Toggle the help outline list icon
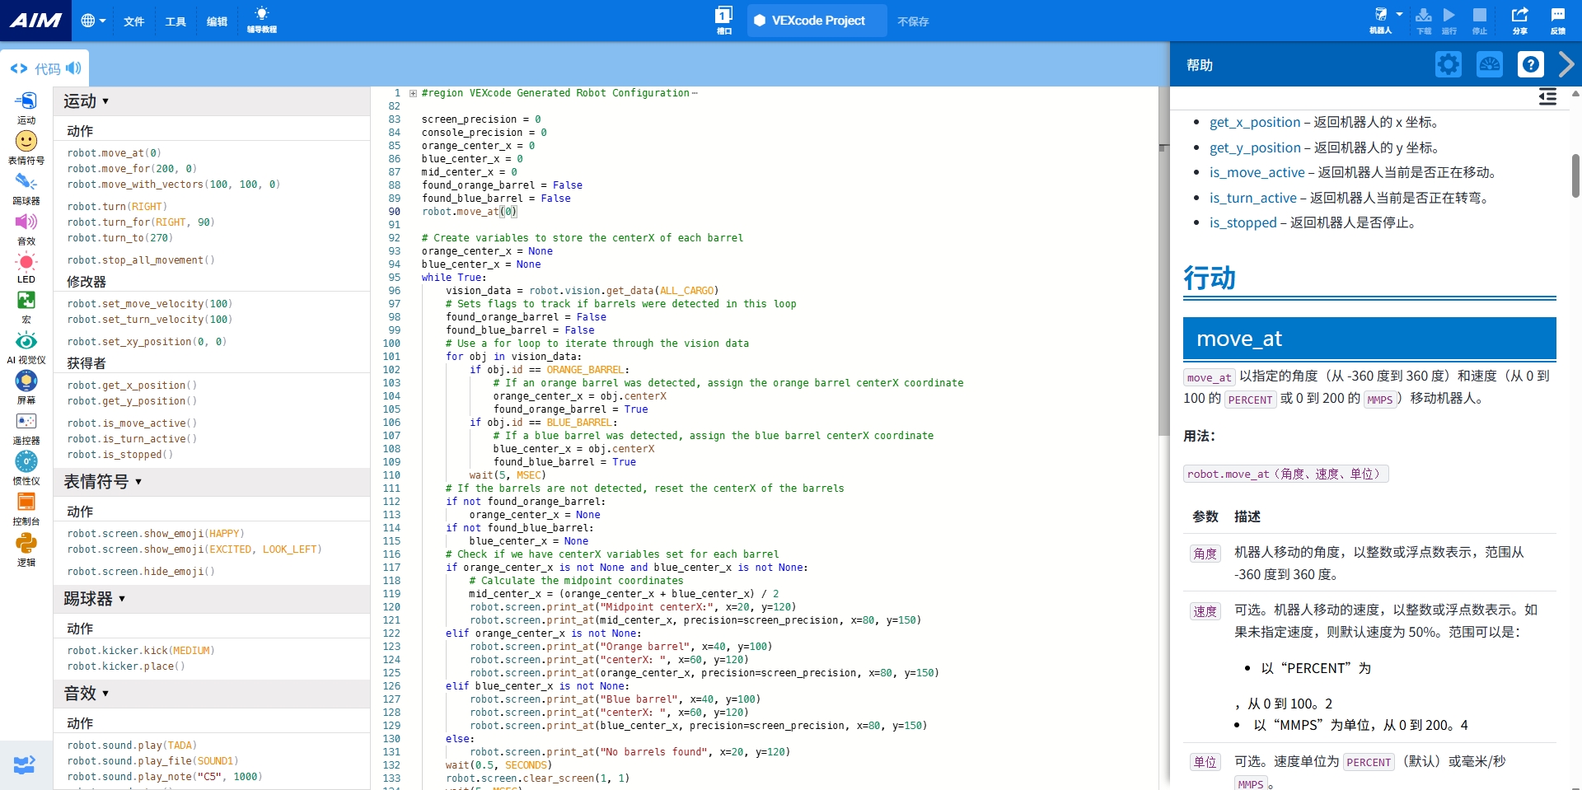 coord(1547,97)
